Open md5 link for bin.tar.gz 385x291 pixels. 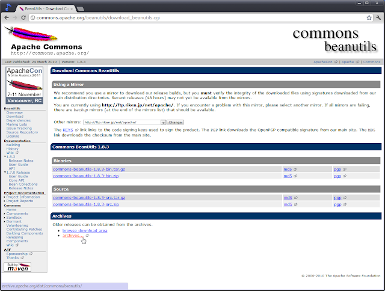click(288, 170)
